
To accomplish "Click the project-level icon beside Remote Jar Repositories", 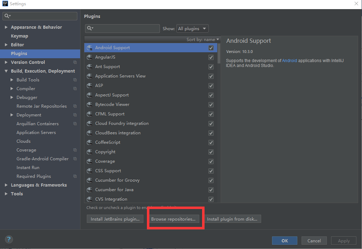I will point(75,106).
